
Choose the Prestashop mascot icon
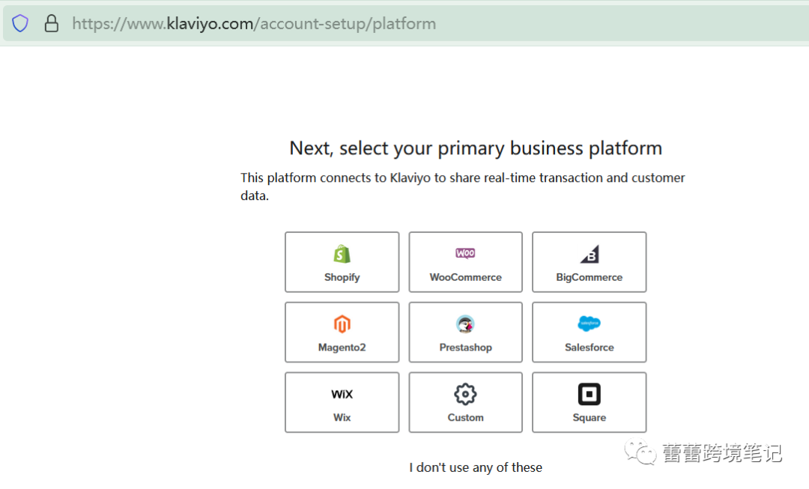coord(465,324)
